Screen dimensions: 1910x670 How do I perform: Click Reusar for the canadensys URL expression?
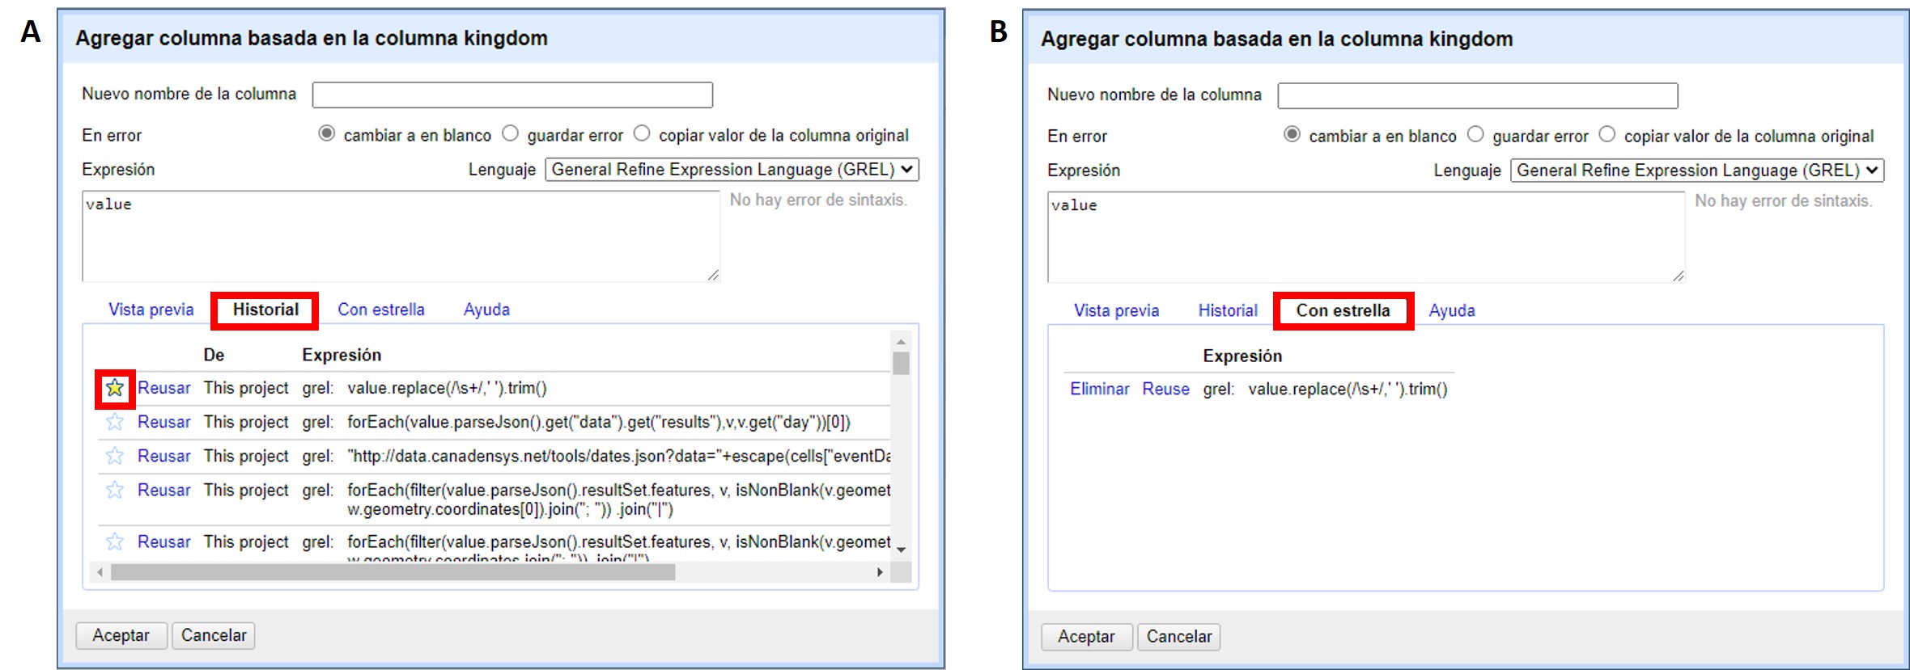164,456
